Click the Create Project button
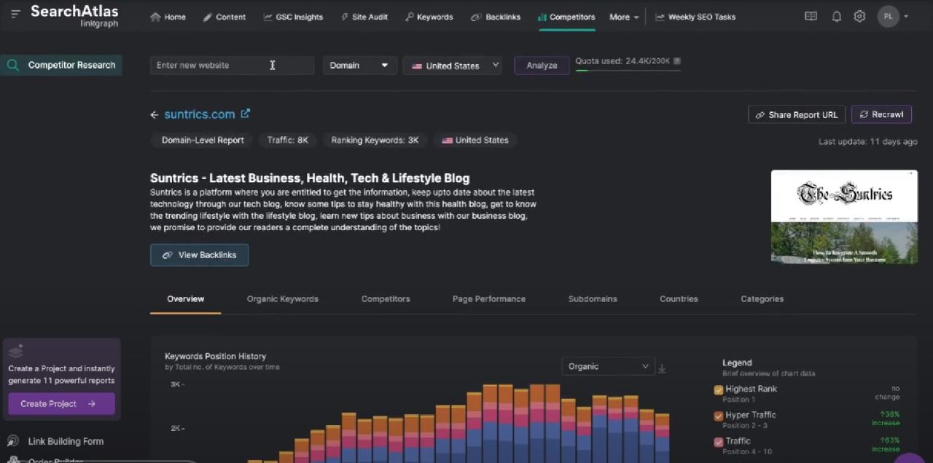Viewport: 933px width, 463px height. (x=61, y=404)
